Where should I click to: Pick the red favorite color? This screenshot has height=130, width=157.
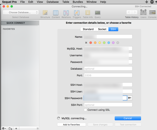[91, 43]
